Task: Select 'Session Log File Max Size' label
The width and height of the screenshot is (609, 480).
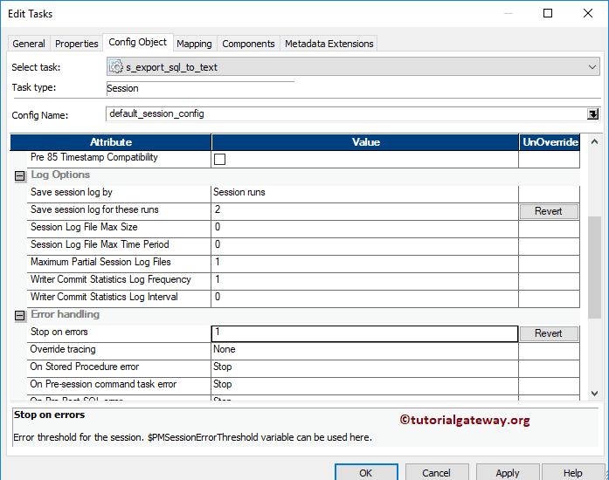Action: pos(84,227)
